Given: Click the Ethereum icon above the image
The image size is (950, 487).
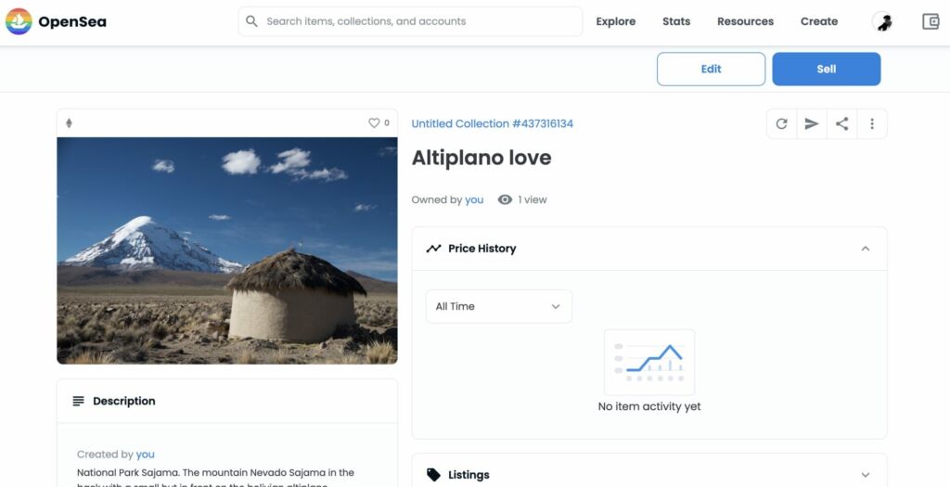Looking at the screenshot, I should click(x=69, y=123).
